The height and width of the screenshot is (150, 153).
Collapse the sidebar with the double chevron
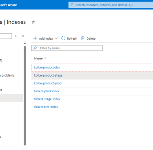pos(23,36)
